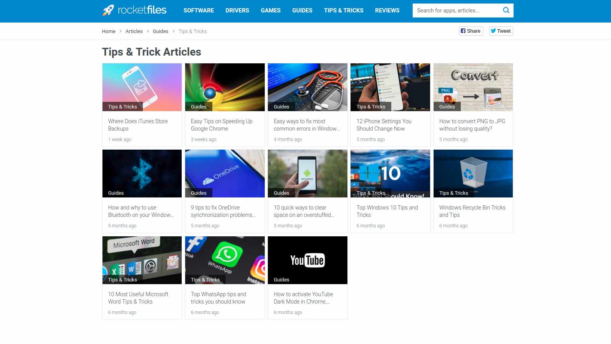
Task: Click Tips & Tricks tag on WhatsApp card
Action: click(x=205, y=279)
